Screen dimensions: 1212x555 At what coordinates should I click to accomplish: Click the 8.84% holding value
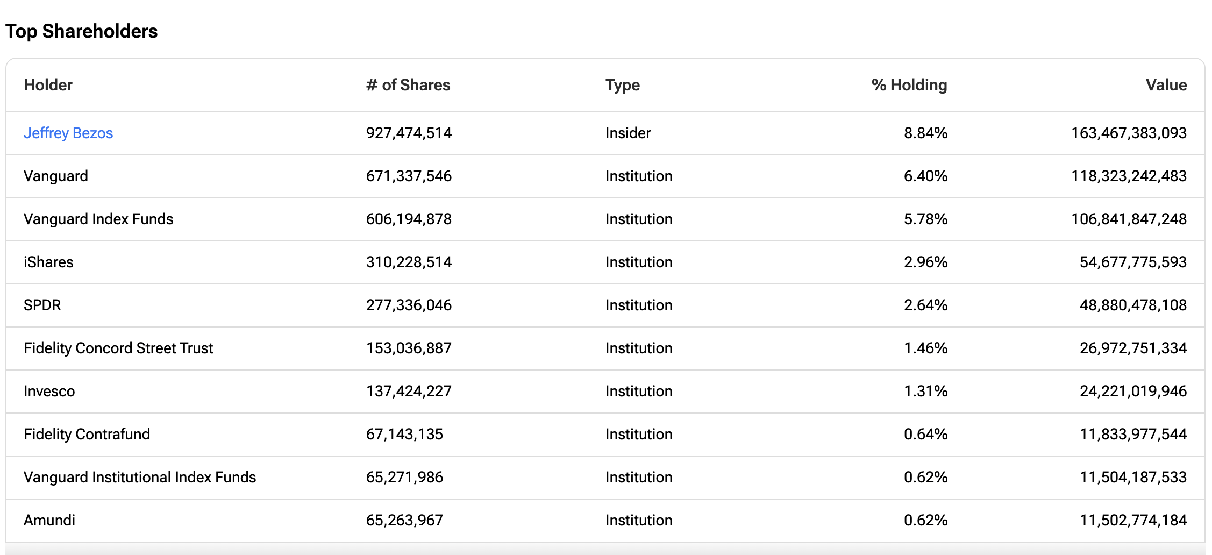[x=925, y=133]
